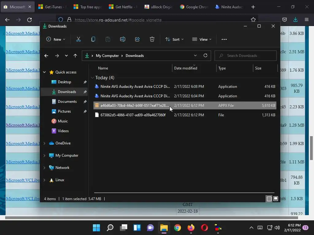Image resolution: width=314 pixels, height=235 pixels.
Task: Open Opera browser from taskbar
Action: click(205, 228)
